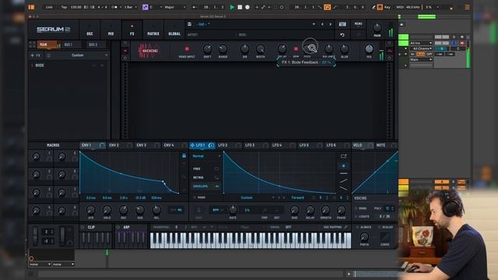Click the LFO 1 drag-assign crosshair icon
This screenshot has width=498, height=280.
(192, 145)
